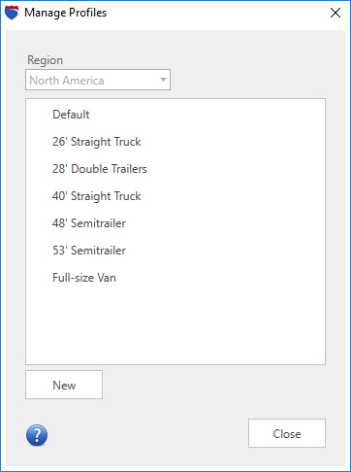Highlight the 53' Semitrailer profile
The image size is (351, 472).
pyautogui.click(x=175, y=251)
